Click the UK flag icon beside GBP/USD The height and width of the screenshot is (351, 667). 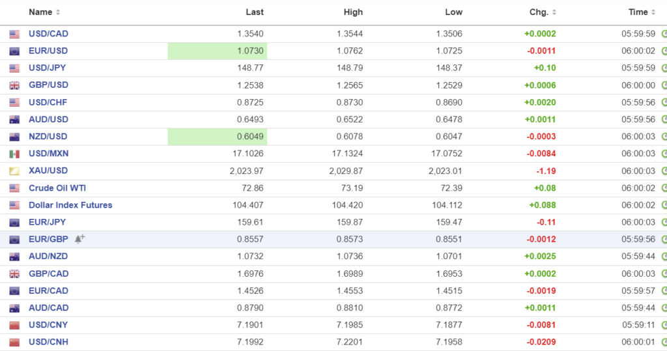click(14, 85)
